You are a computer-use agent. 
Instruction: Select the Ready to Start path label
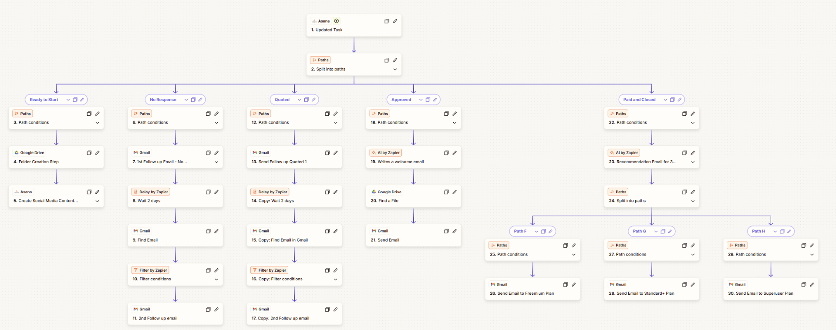tap(44, 100)
